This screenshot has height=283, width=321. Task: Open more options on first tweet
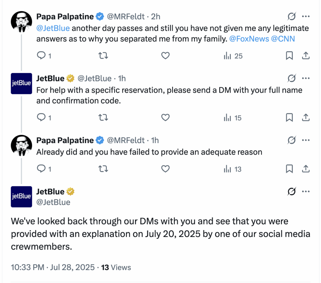(x=306, y=17)
